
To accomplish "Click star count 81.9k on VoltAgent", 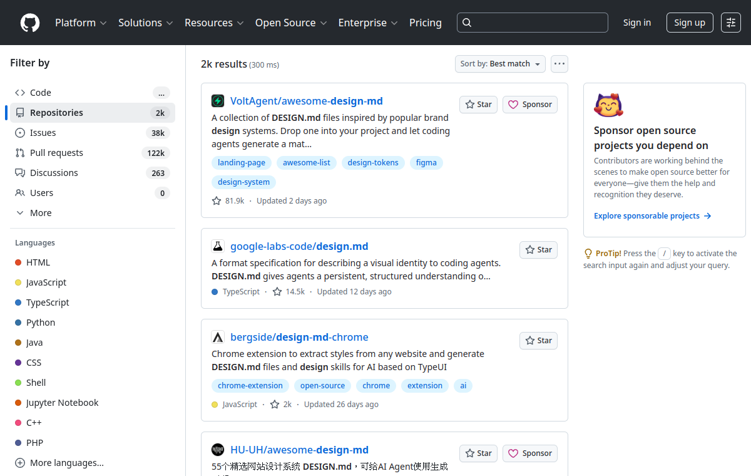I will [x=228, y=201].
